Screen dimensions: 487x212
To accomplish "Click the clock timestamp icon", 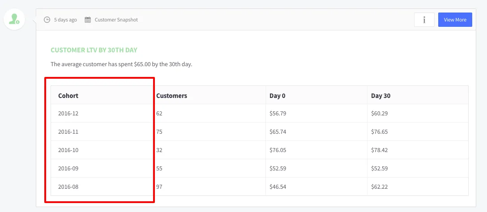I will [x=47, y=20].
